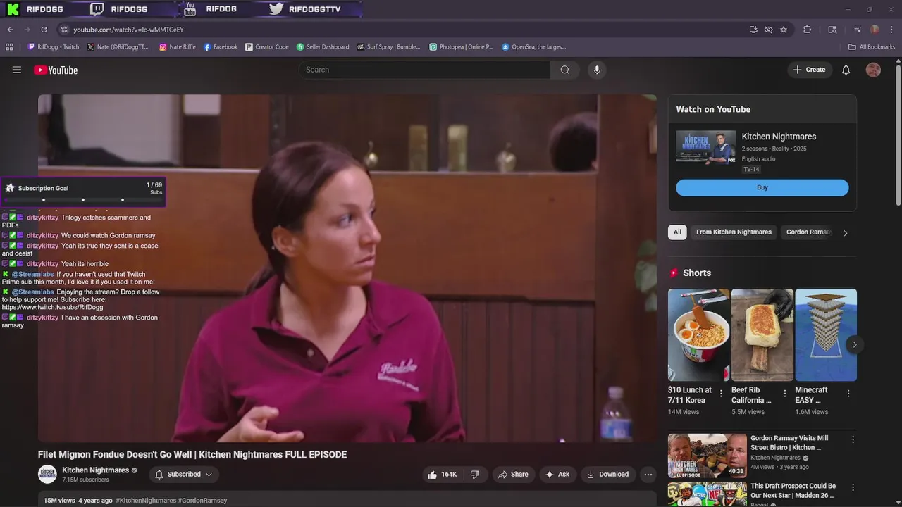Image resolution: width=902 pixels, height=507 pixels.
Task: Open the browser three-dot menu
Action: coord(892,30)
